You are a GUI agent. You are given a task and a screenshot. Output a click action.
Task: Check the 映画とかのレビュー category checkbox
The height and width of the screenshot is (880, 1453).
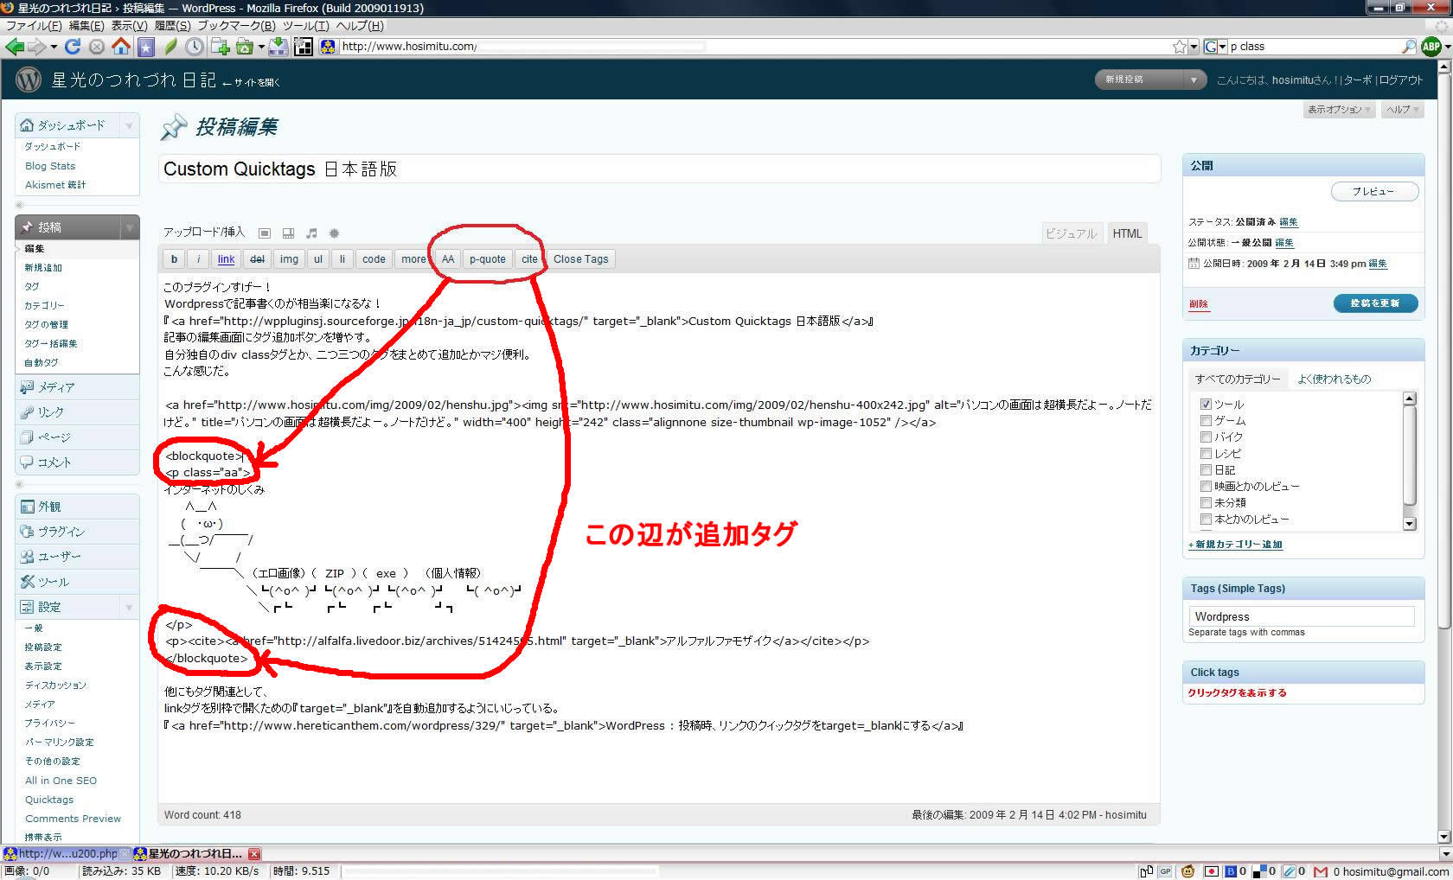(1206, 487)
